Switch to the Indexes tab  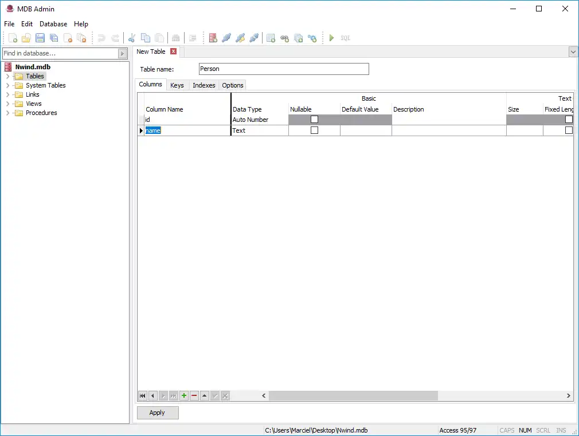[x=204, y=85]
